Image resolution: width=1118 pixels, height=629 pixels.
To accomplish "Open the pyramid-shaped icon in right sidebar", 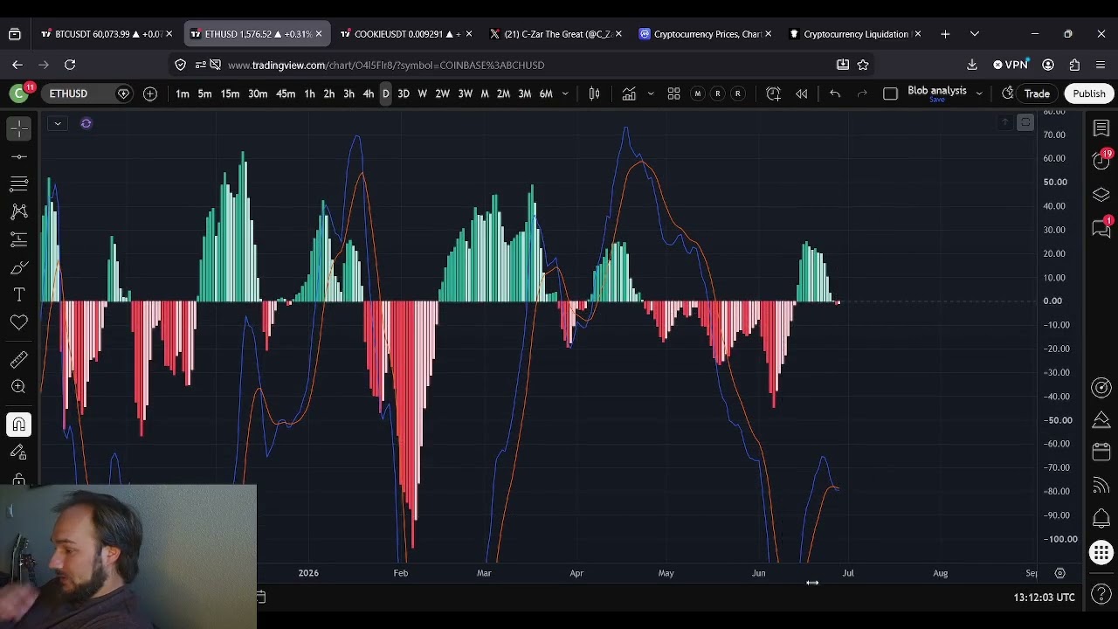I will (1101, 420).
